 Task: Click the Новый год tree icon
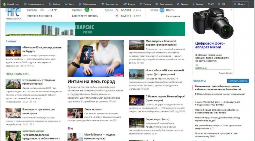(x=4, y=4)
